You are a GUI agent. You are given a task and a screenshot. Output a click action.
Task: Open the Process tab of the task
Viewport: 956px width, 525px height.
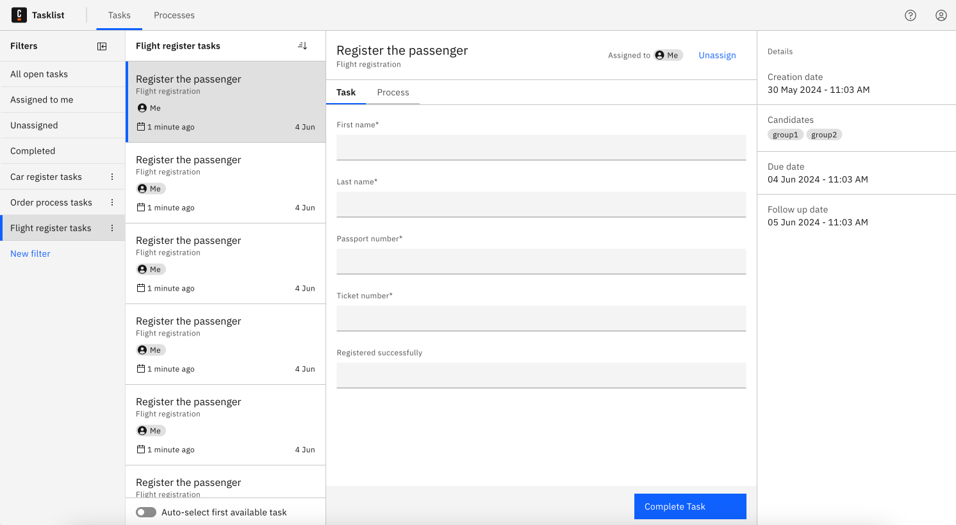click(x=393, y=92)
